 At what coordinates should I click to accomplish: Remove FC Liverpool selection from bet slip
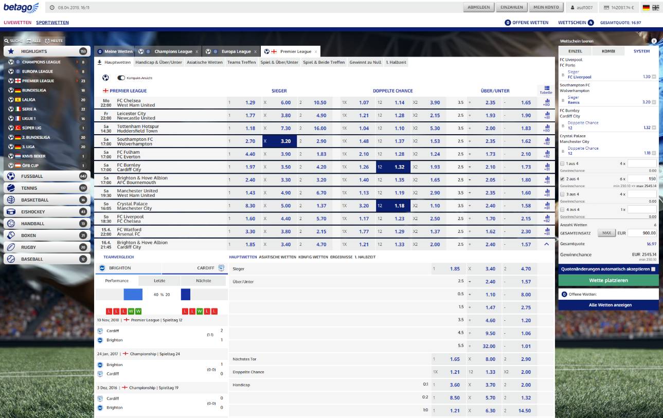pos(654,77)
